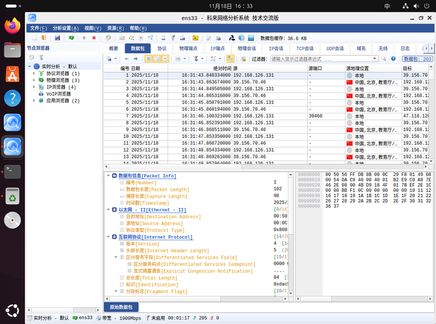Open Firefox from the Ubuntu dock
This screenshot has width=436, height=324.
pyautogui.click(x=13, y=26)
